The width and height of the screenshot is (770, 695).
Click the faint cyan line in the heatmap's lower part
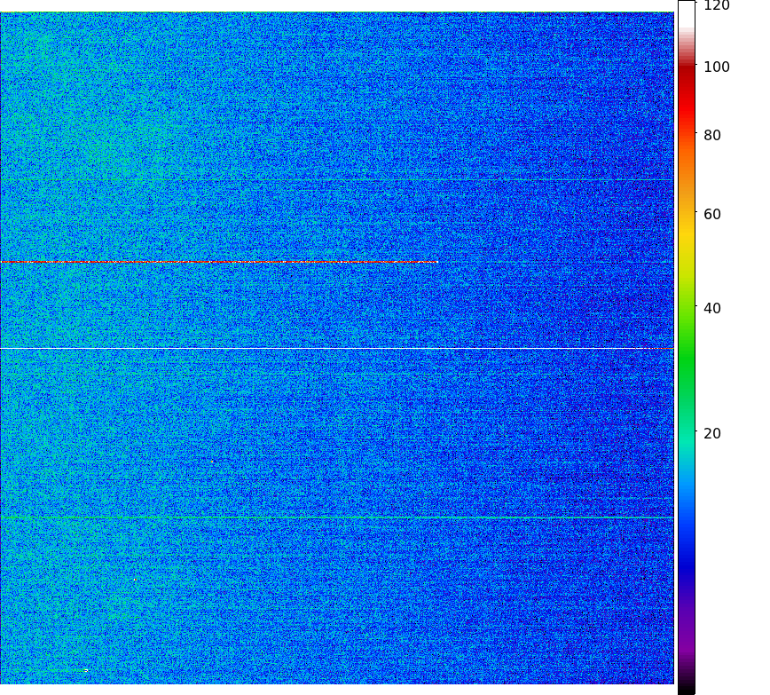click(337, 517)
